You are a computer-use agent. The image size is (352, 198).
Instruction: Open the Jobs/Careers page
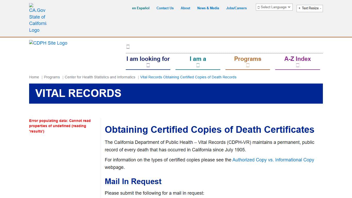point(236,8)
